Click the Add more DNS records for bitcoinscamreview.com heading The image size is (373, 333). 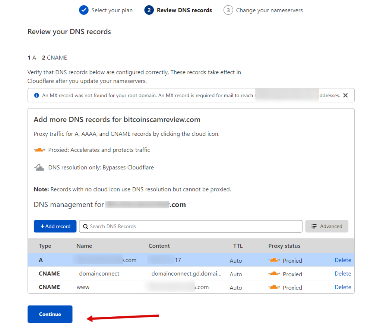tap(117, 120)
